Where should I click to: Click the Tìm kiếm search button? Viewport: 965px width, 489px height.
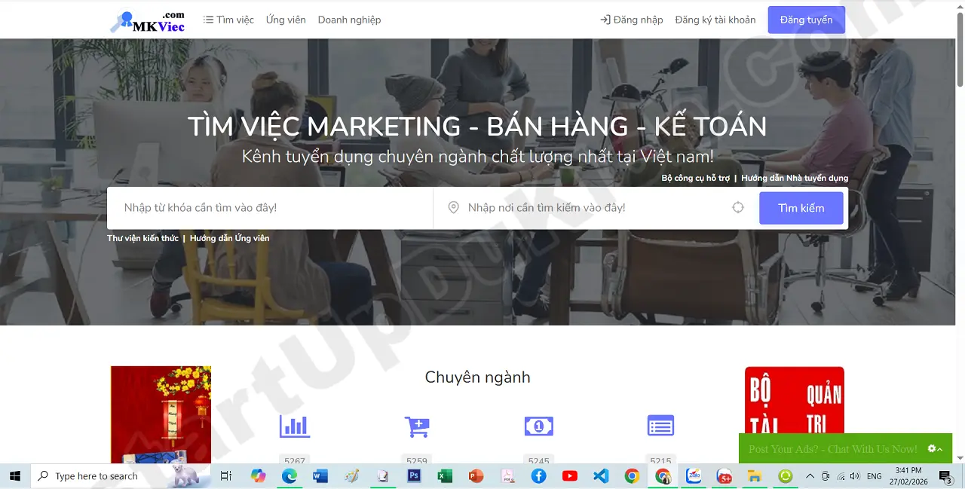click(x=801, y=208)
